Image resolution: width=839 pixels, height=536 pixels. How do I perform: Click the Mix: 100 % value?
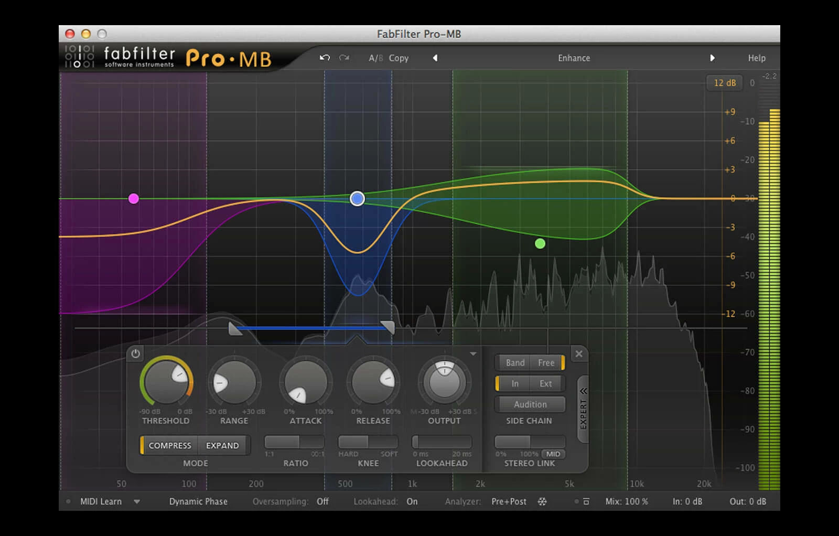(627, 501)
